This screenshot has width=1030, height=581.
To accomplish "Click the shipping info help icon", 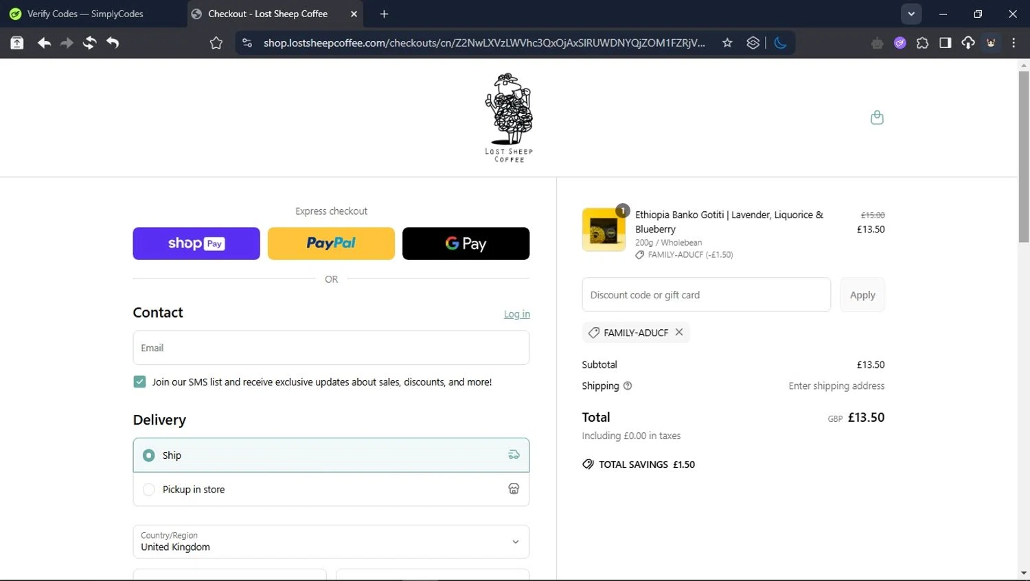I will [x=628, y=386].
